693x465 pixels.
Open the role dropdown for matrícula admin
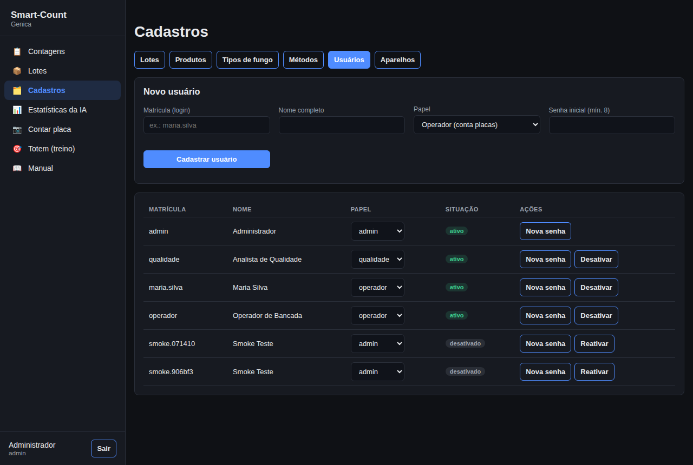pos(377,231)
